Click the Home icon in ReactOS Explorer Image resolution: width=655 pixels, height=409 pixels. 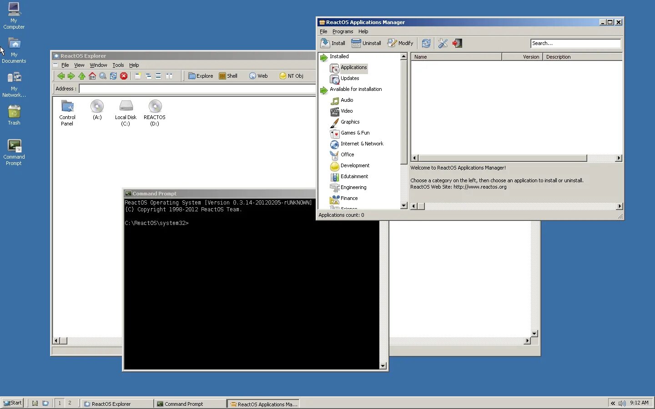92,76
